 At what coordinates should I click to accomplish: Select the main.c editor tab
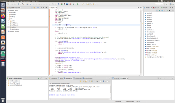click(x=53, y=8)
